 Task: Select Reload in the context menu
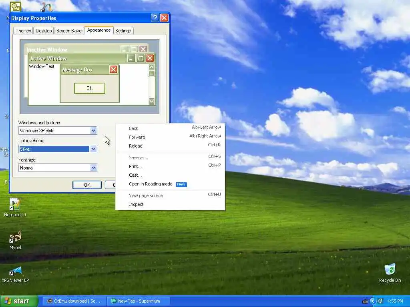[x=170, y=146]
